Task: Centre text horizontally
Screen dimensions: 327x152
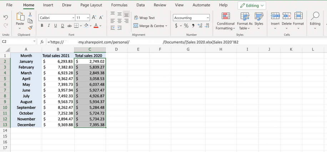Action: pos(120,21)
